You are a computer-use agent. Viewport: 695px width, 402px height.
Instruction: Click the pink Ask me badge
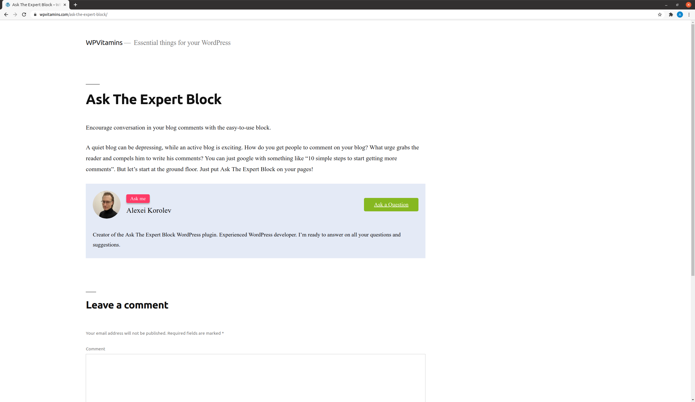tap(138, 198)
